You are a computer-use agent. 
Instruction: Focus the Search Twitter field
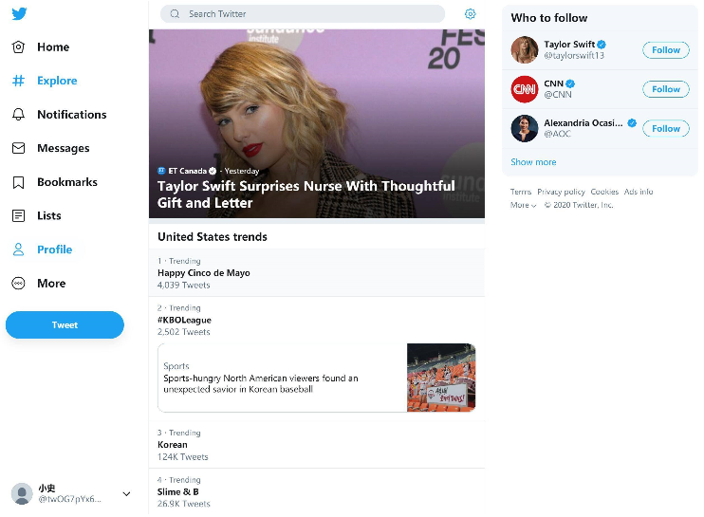304,14
